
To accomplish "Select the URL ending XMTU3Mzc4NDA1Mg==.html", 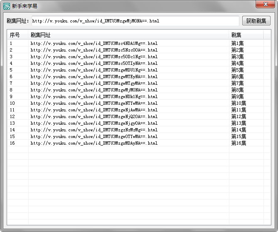I will pyautogui.click(x=94, y=44).
